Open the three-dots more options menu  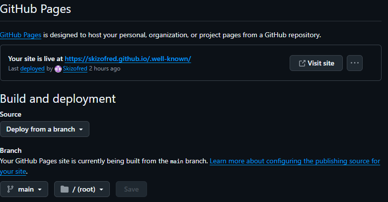[355, 63]
